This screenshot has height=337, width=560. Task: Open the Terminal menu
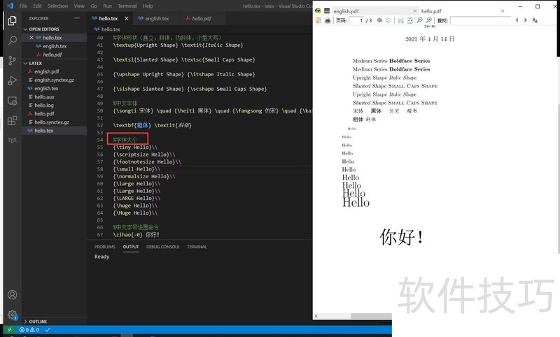(x=127, y=6)
